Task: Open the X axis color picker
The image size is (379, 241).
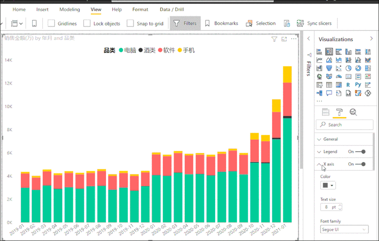Action: coord(328,186)
